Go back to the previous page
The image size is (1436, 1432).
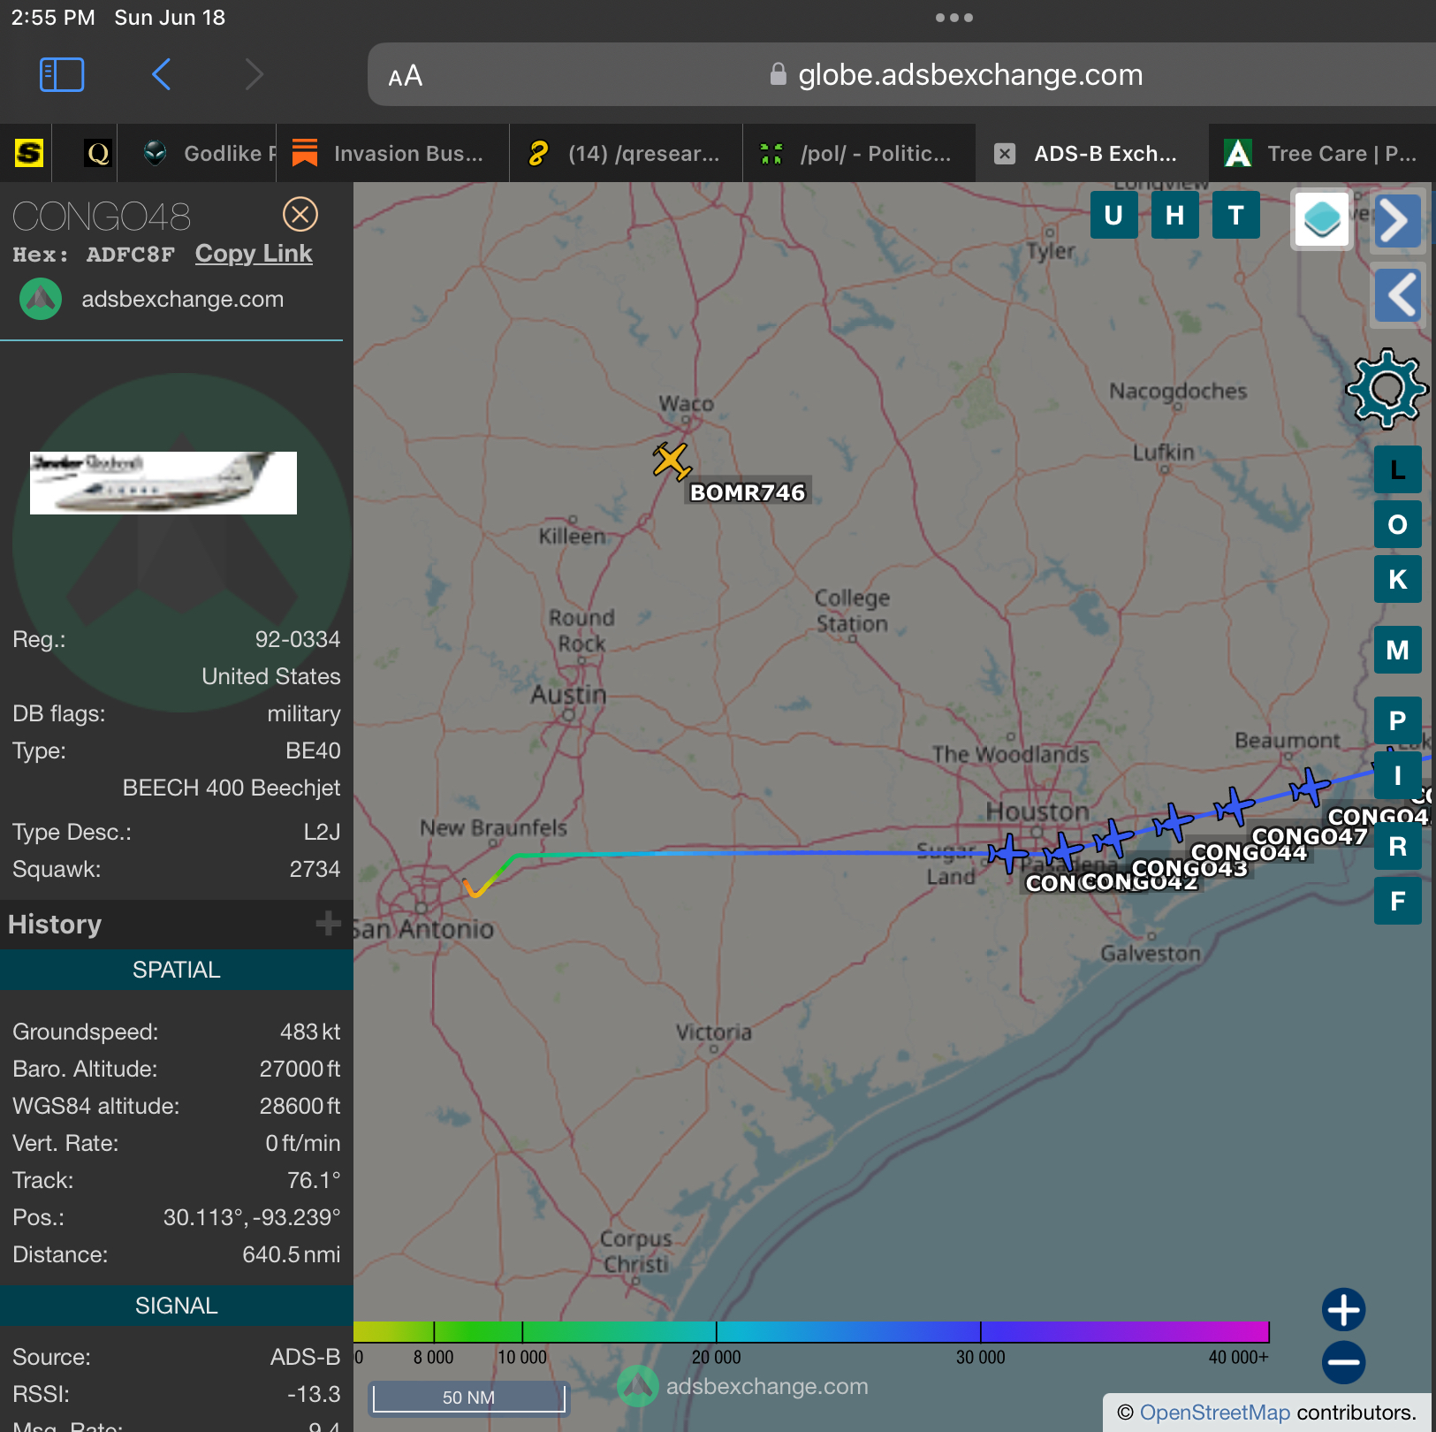161,74
